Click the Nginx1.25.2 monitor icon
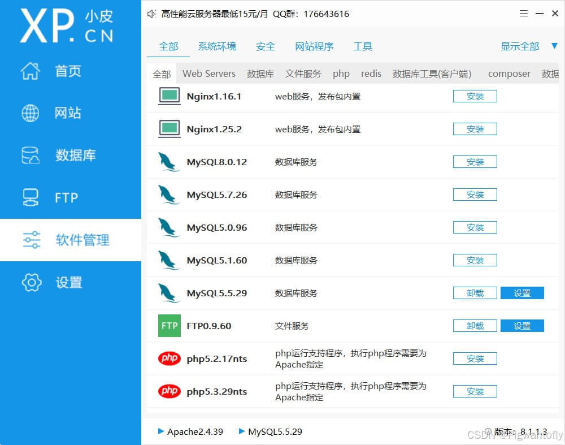The height and width of the screenshot is (445, 565). (169, 129)
